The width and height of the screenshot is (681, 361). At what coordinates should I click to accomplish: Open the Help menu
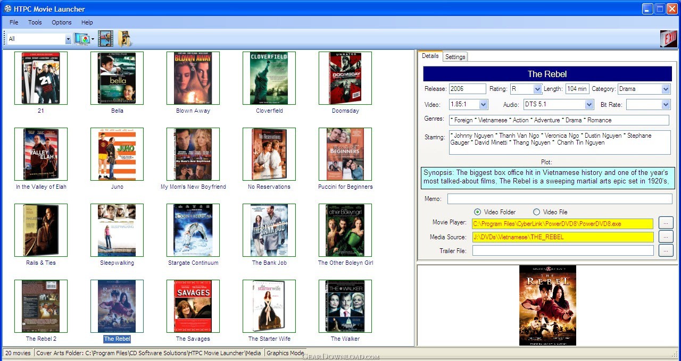click(x=87, y=22)
